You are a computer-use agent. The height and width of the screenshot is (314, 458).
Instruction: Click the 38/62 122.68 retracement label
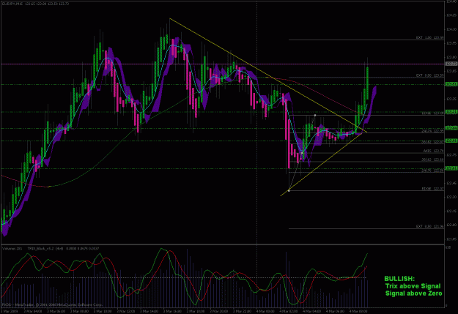point(432,160)
